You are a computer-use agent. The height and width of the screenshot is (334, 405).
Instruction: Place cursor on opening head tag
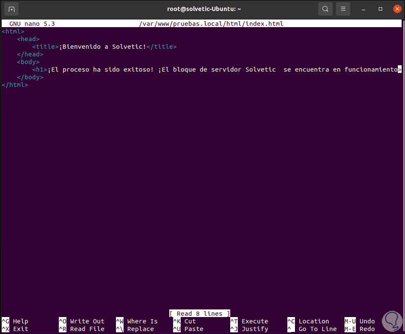coord(28,39)
